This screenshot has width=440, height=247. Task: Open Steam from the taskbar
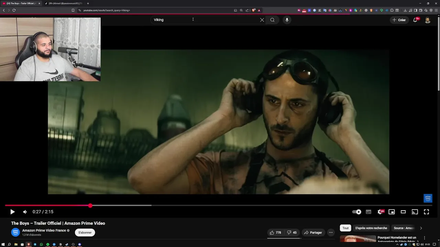(67, 245)
